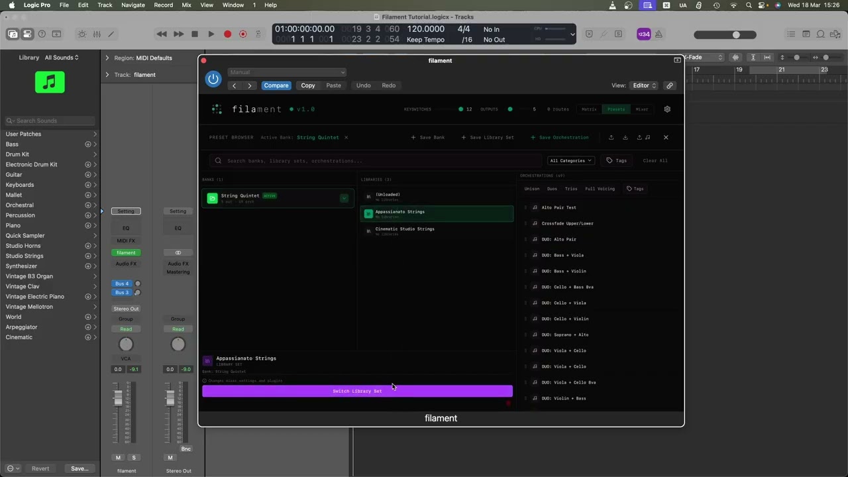Image resolution: width=848 pixels, height=477 pixels.
Task: Click Save Library Set
Action: pos(488,138)
